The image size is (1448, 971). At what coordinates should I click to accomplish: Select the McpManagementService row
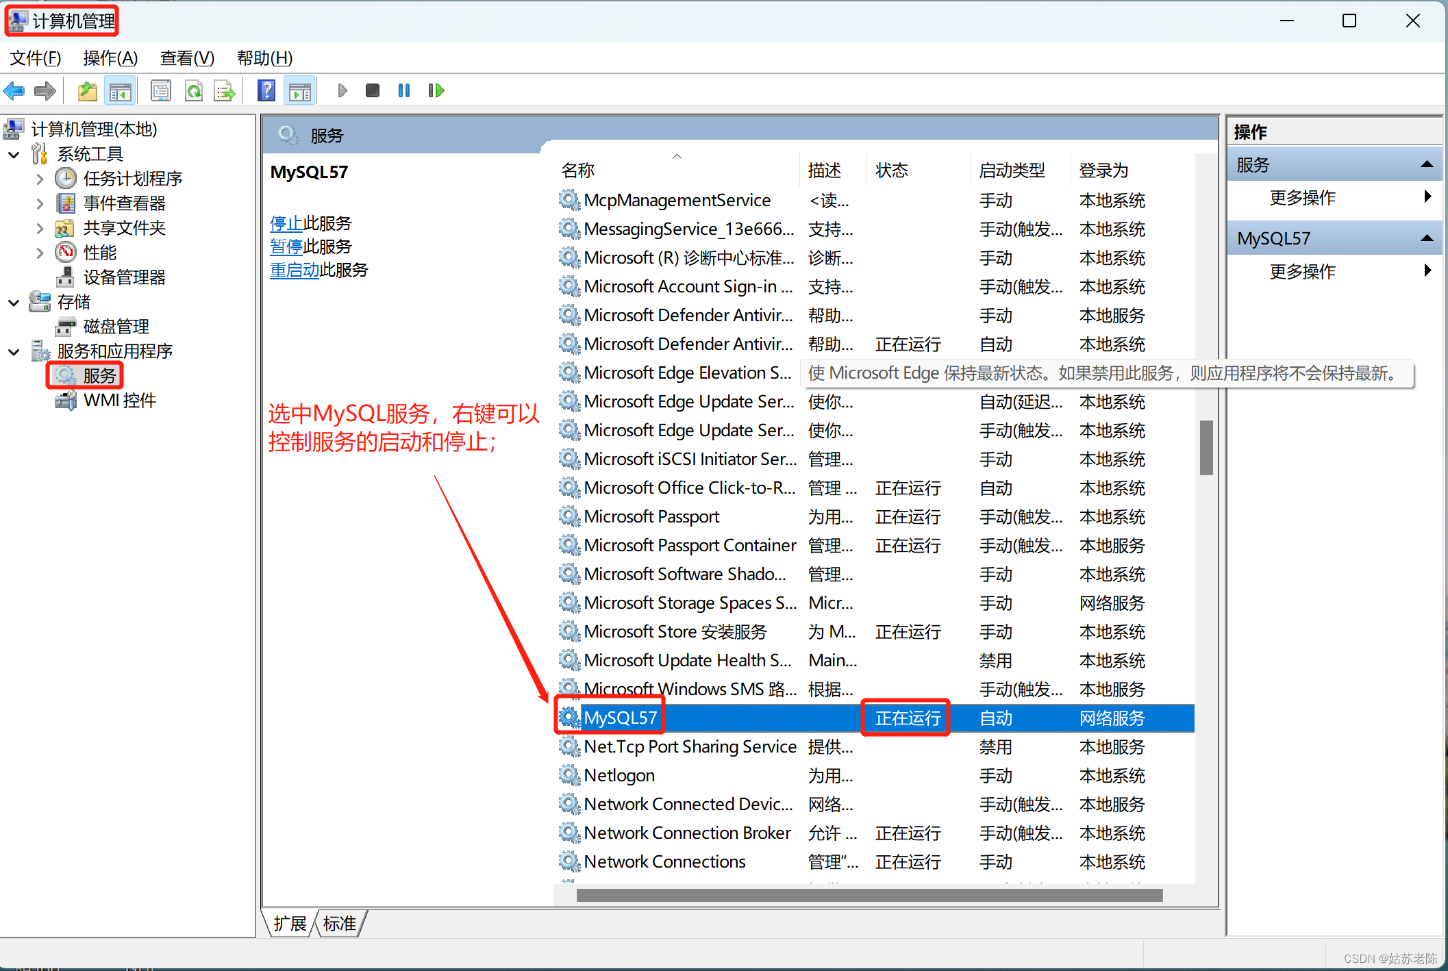coord(875,200)
